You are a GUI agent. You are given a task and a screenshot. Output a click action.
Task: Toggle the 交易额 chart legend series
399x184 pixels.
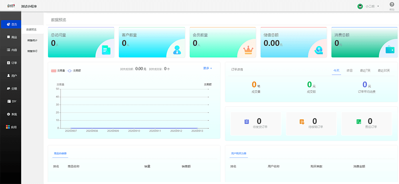pyautogui.click(x=74, y=70)
